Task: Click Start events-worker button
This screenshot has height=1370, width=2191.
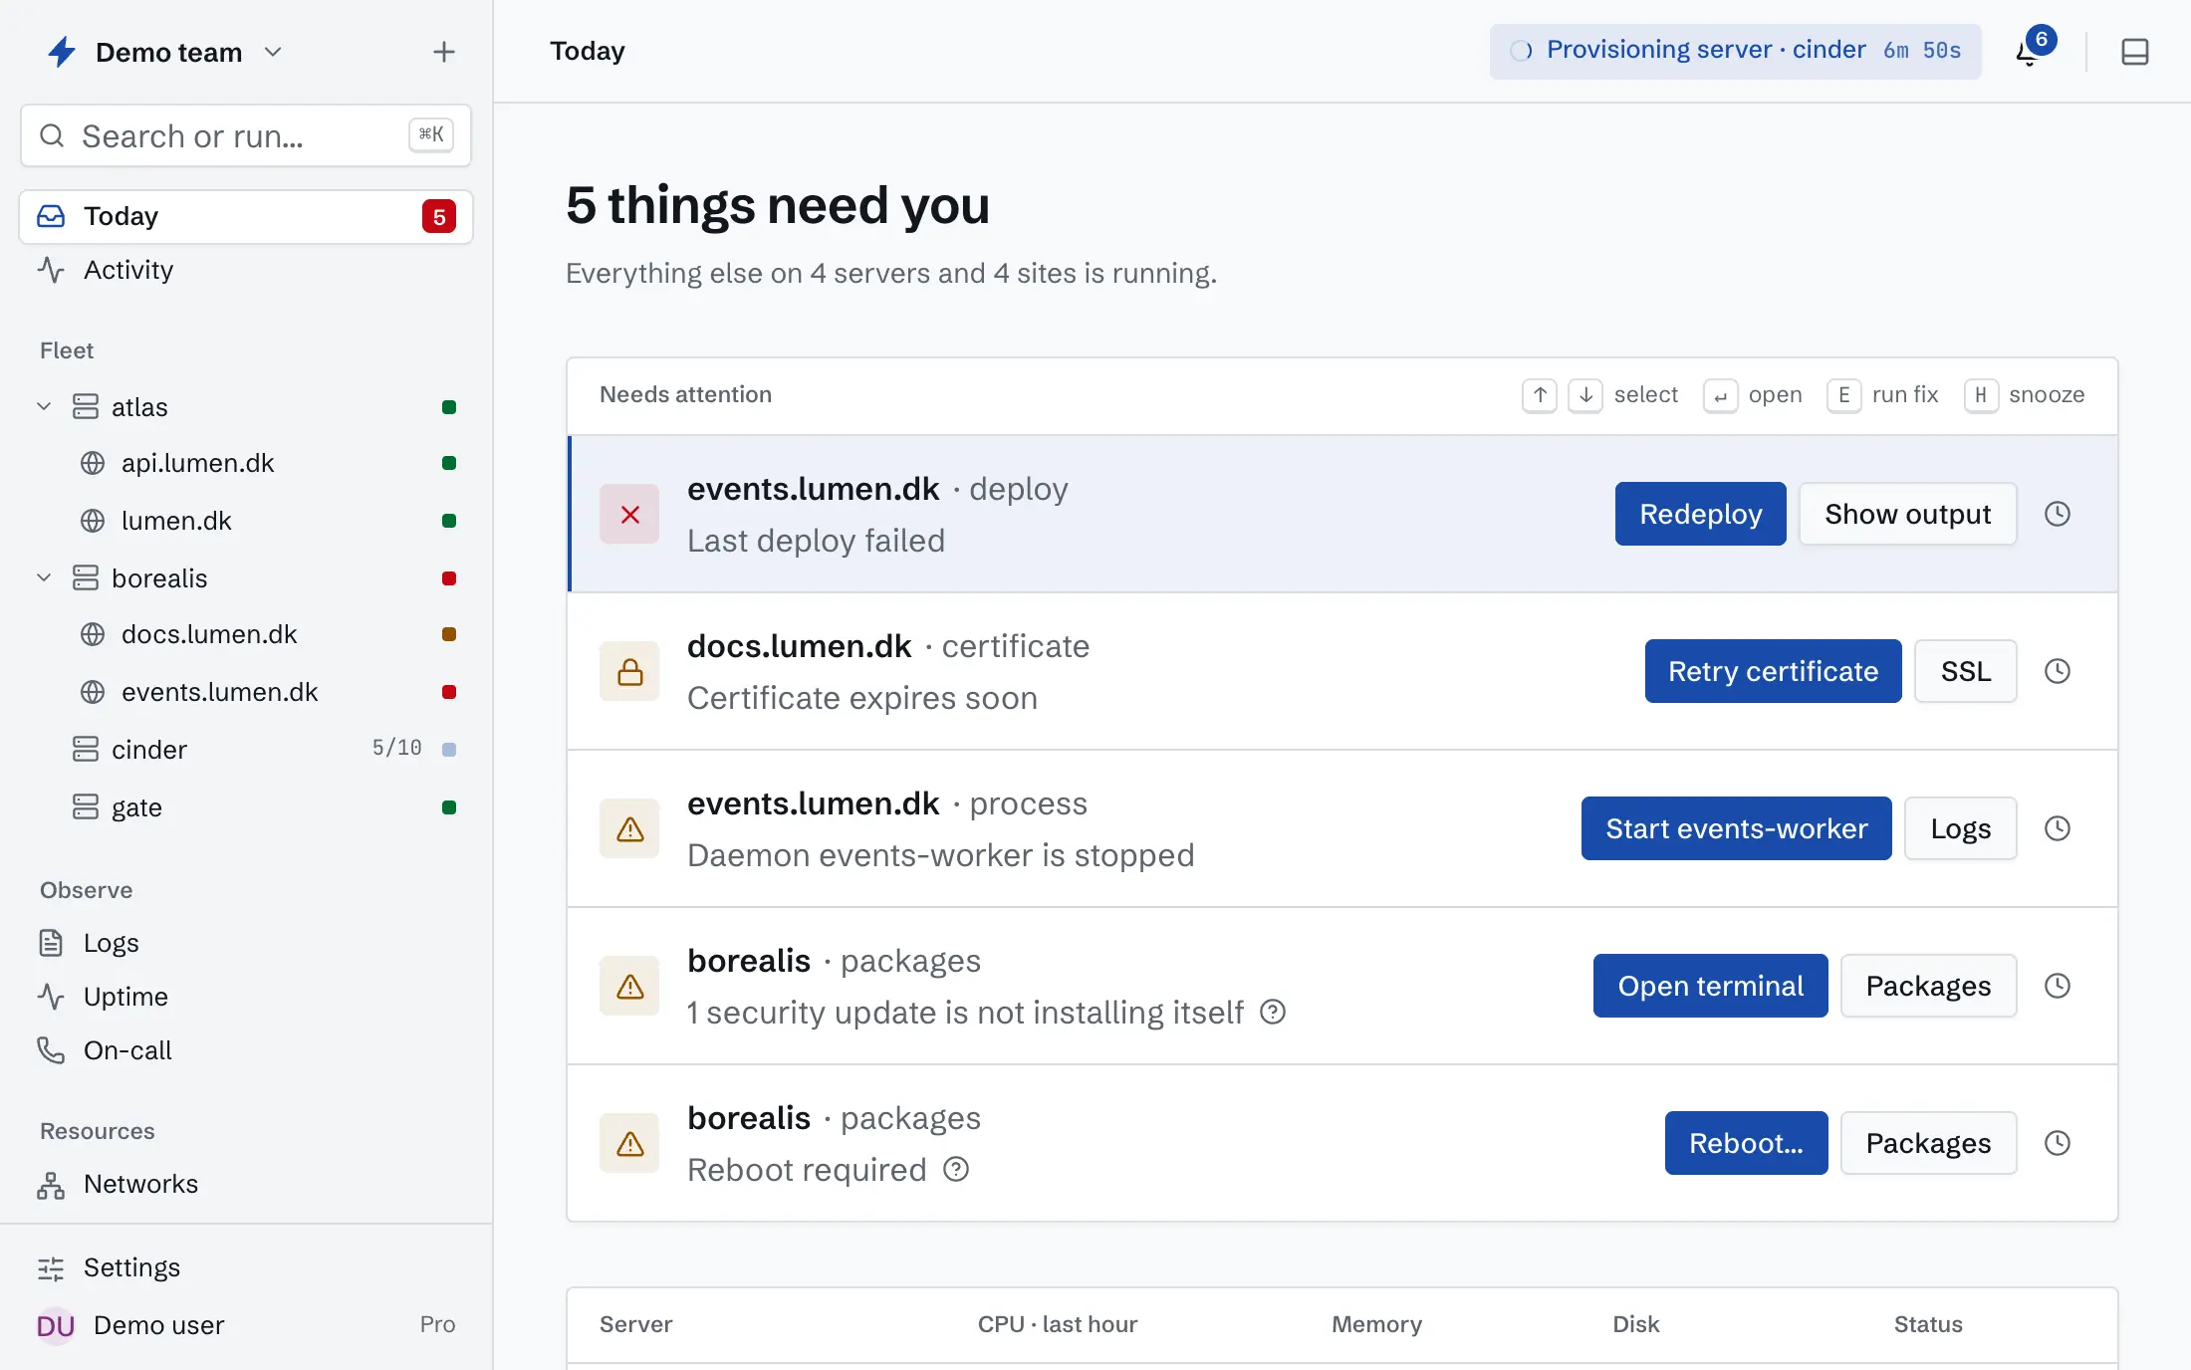Action: pos(1737,828)
